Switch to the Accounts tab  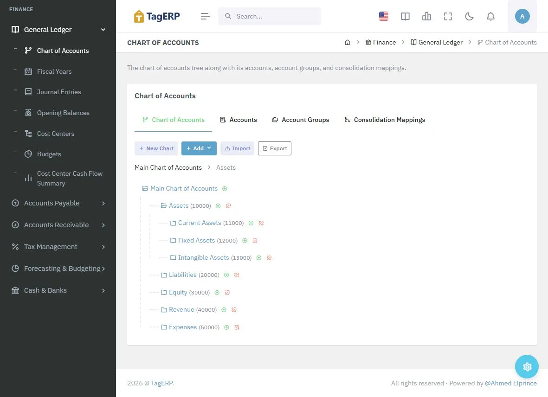click(x=239, y=120)
